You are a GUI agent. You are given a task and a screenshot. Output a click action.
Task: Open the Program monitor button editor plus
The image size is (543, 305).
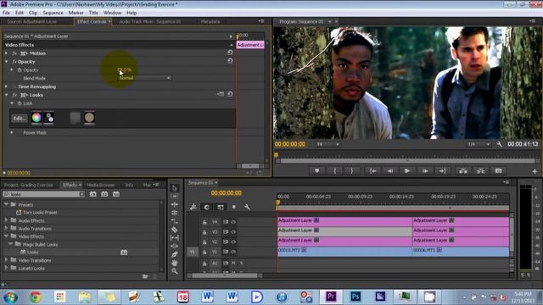[x=535, y=171]
